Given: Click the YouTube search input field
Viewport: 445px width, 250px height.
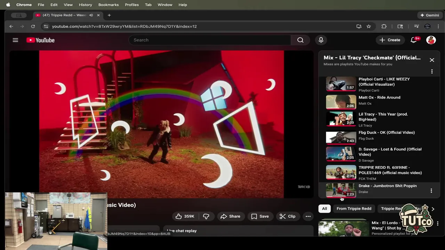Looking at the screenshot, I should click(210, 40).
